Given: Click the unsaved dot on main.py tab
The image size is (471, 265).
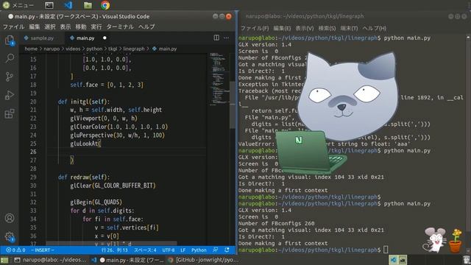Looking at the screenshot, I should click(105, 38).
